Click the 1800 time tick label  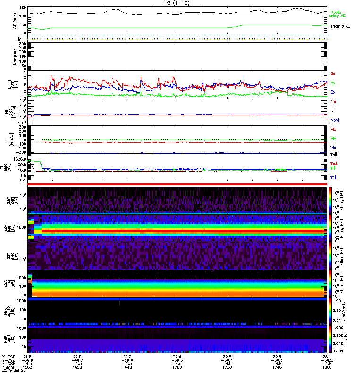tap(327, 367)
